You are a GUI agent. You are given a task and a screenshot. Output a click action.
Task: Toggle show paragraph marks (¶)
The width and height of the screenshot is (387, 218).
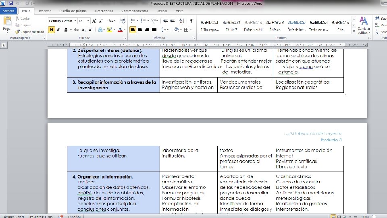192,21
